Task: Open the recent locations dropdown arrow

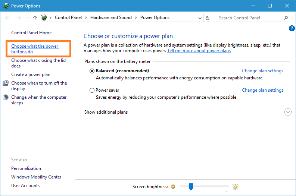Action: (27, 18)
